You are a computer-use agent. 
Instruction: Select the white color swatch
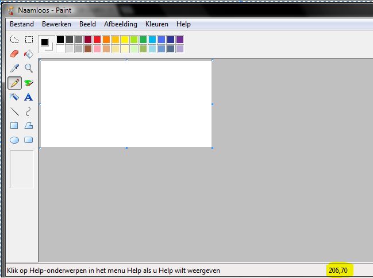click(60, 49)
